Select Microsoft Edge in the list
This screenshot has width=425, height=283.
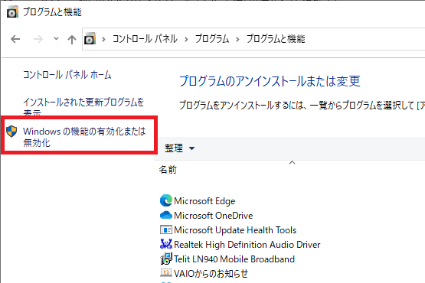pos(204,201)
